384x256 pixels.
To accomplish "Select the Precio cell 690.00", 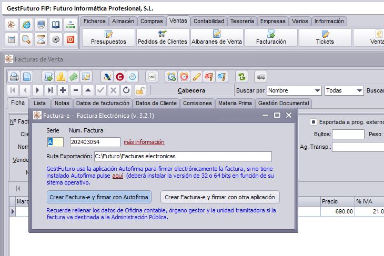I will [338, 211].
